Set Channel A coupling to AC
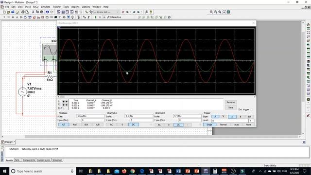Image resolution: width=311 pixels, height=175 pixels. tap(111, 124)
